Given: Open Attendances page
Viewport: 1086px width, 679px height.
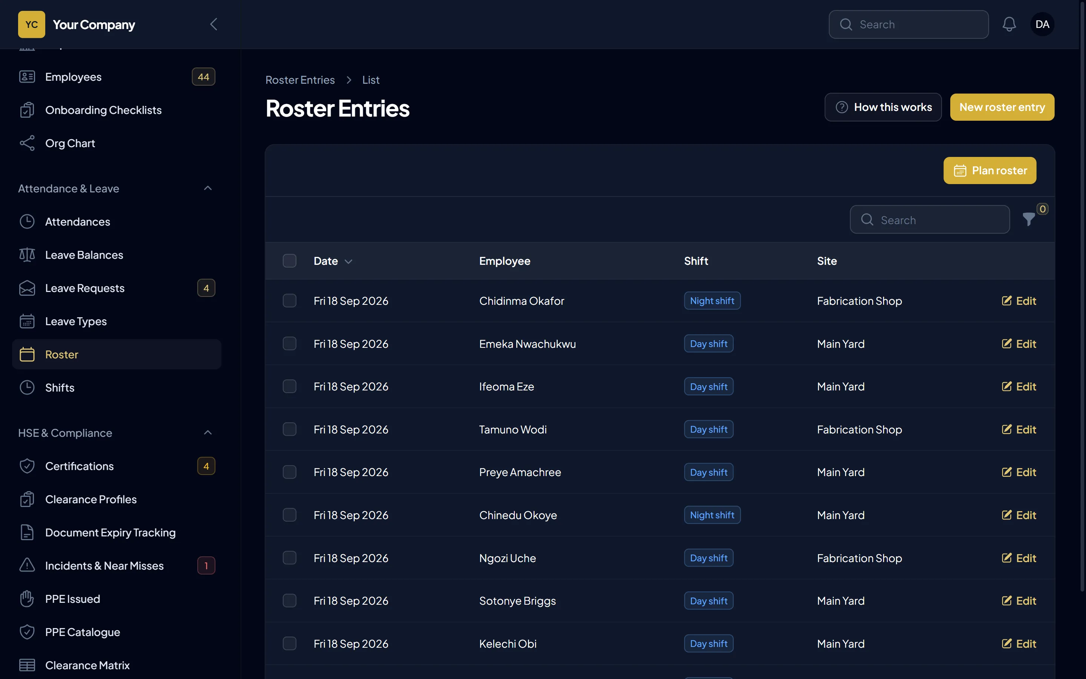Looking at the screenshot, I should [x=117, y=221].
